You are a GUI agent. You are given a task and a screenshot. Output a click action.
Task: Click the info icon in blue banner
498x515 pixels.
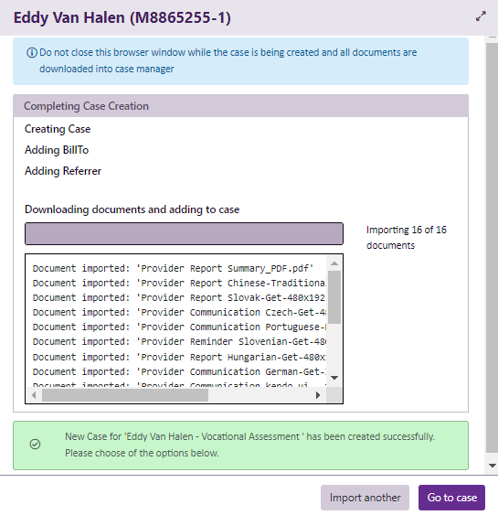click(31, 52)
